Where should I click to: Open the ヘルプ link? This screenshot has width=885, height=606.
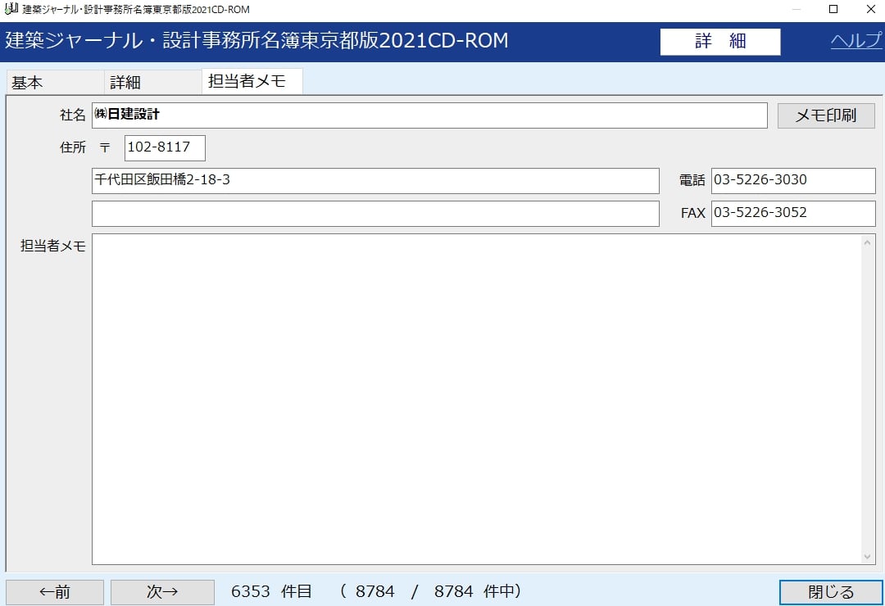(856, 41)
